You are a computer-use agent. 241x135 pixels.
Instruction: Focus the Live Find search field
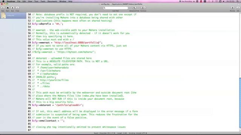pyautogui.click(x=116, y=8)
